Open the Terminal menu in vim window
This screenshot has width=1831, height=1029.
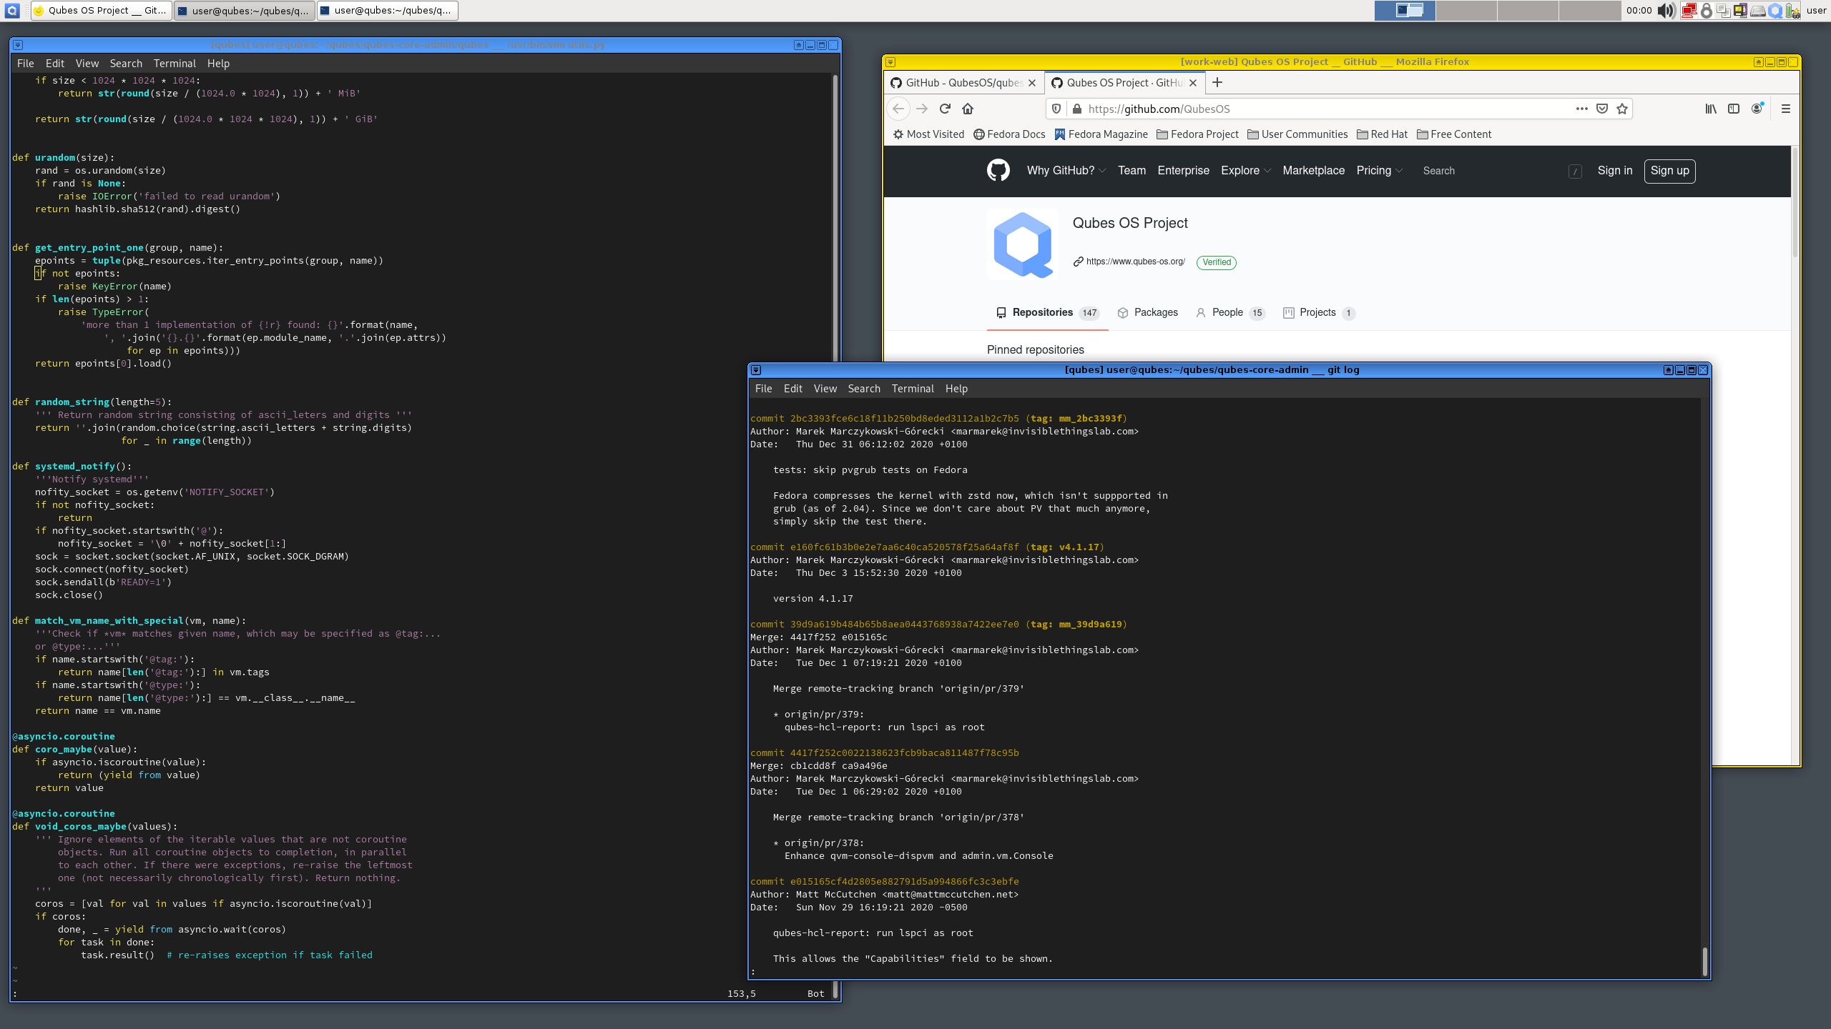coord(174,63)
